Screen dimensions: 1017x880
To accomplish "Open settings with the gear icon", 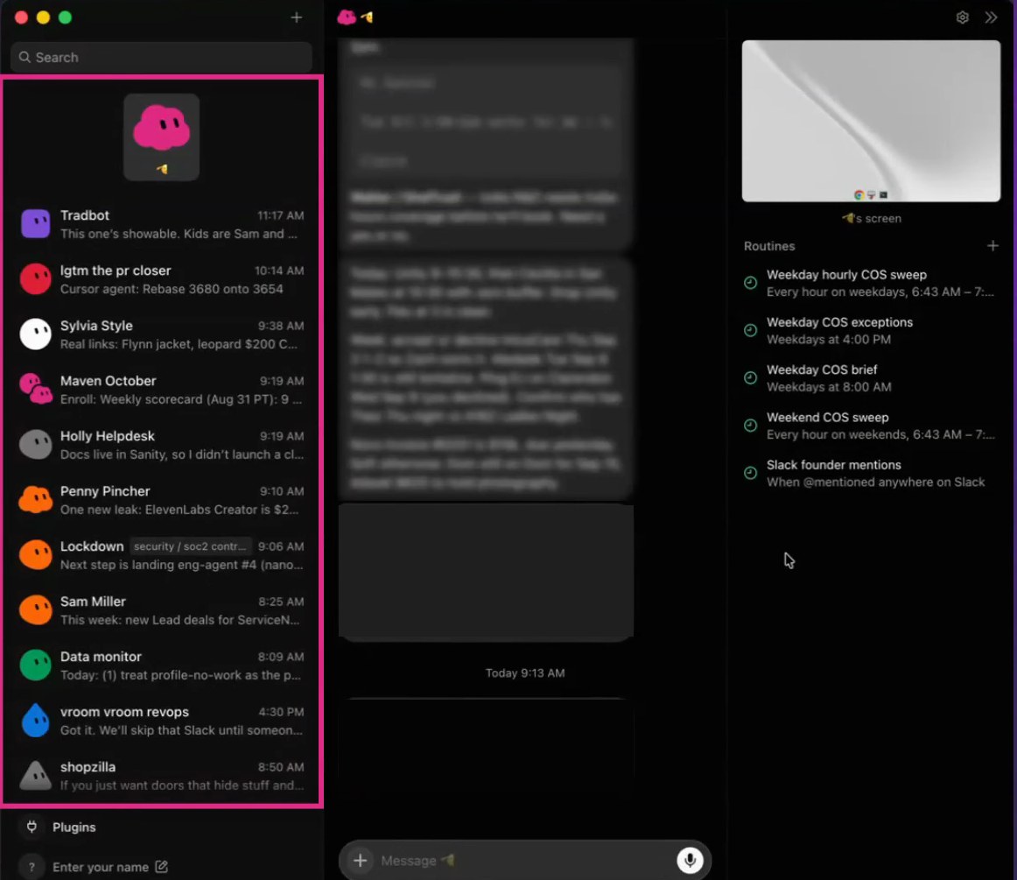I will (963, 18).
